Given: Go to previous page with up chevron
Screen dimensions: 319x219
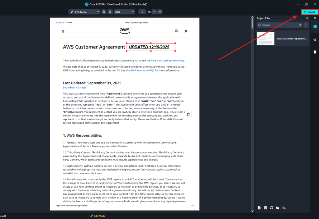Looking at the screenshot, I should tap(154, 12).
